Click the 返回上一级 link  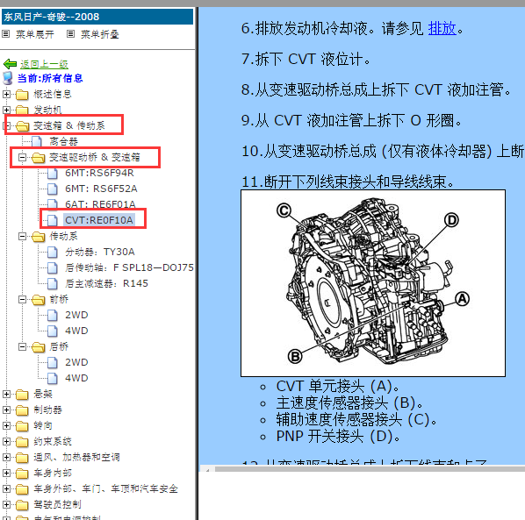click(x=44, y=64)
